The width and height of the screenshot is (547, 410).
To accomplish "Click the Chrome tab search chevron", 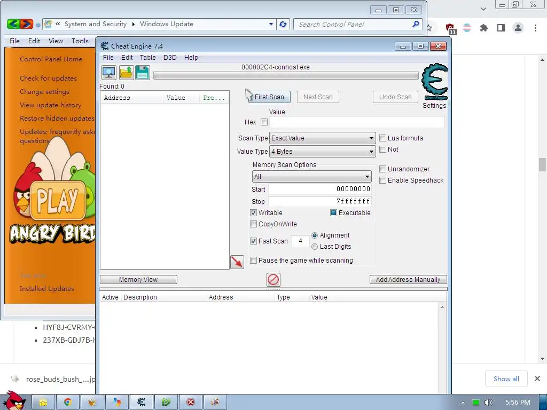I will coord(483,9).
